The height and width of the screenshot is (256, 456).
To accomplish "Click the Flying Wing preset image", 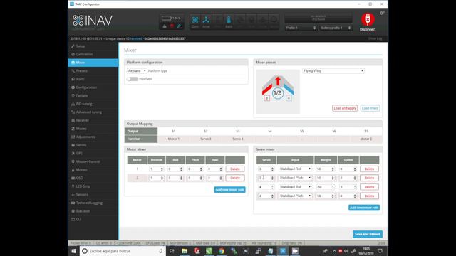I will (x=278, y=91).
